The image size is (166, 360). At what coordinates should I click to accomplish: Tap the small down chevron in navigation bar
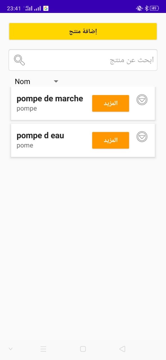[x=10, y=349]
